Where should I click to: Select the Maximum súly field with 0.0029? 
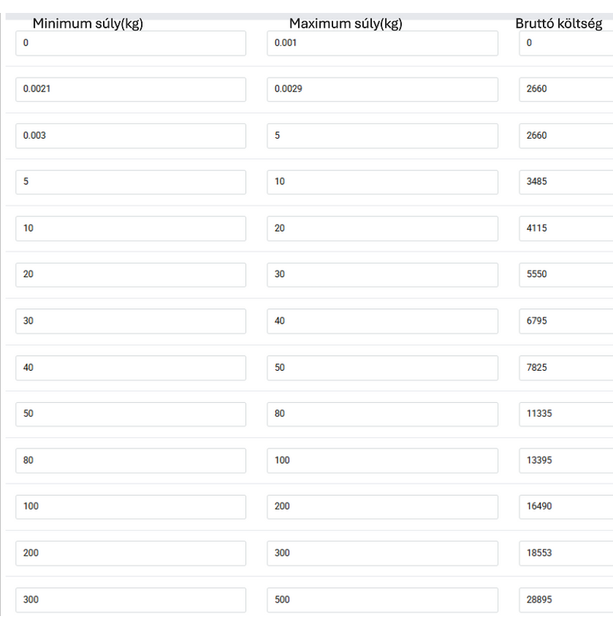coord(382,89)
